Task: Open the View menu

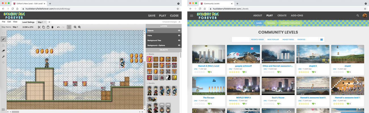Action: click(15, 22)
